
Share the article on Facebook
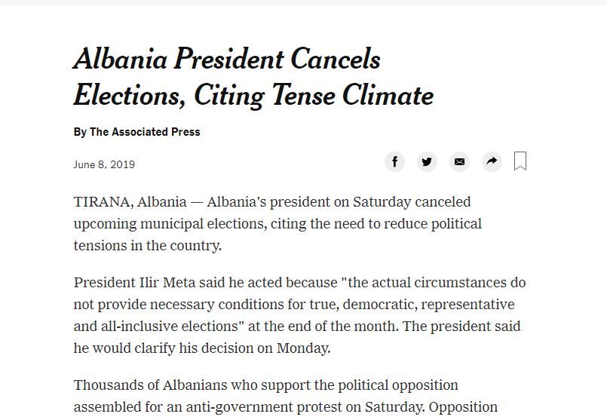pos(394,161)
